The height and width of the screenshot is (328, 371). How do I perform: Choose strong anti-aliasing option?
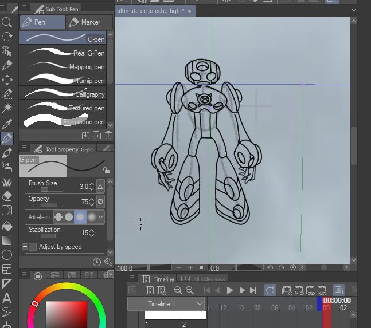tap(92, 217)
